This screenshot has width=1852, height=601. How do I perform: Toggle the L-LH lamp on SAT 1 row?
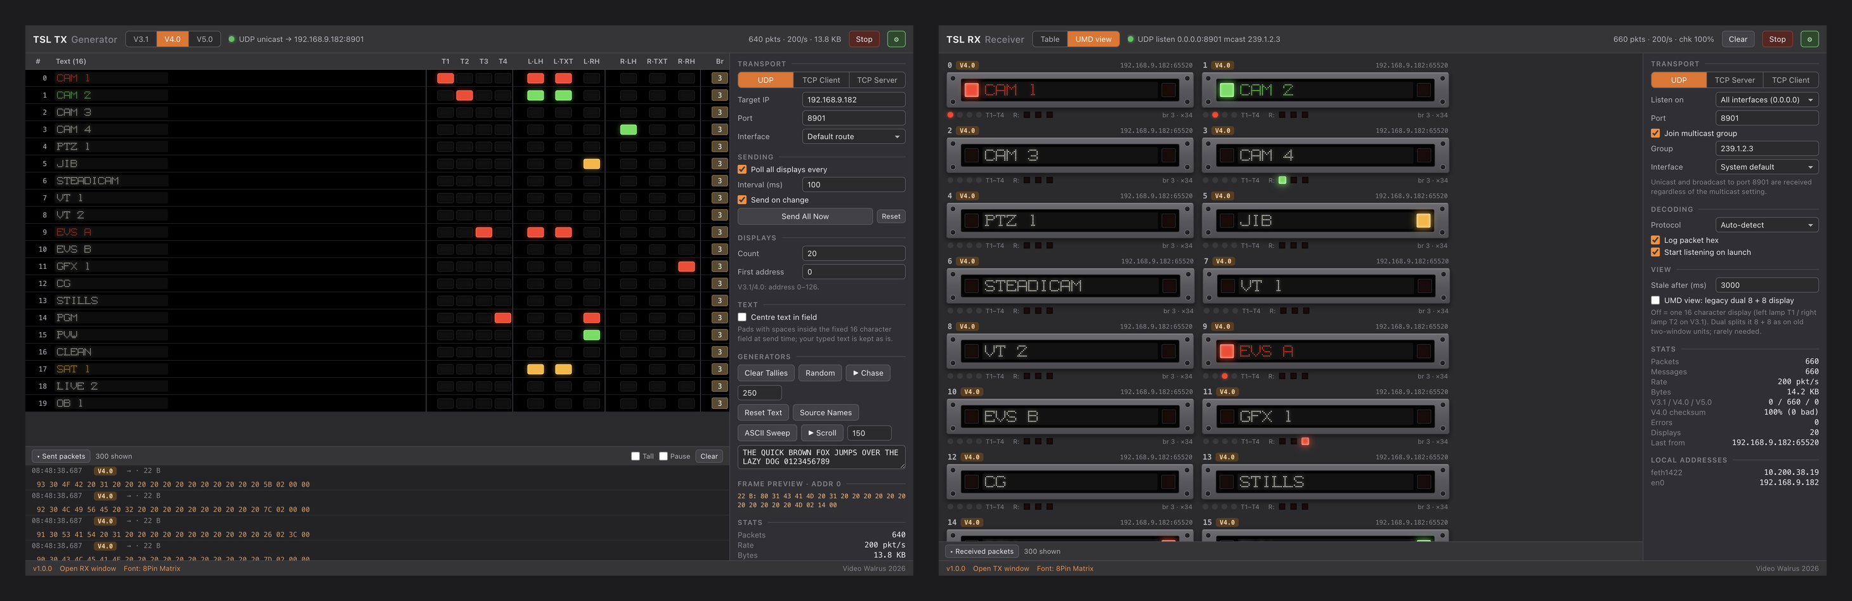click(x=535, y=370)
